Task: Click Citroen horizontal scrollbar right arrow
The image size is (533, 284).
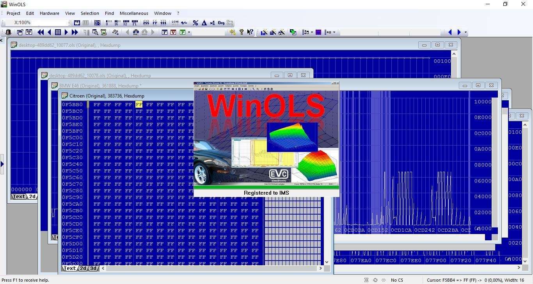Action: coord(321,268)
